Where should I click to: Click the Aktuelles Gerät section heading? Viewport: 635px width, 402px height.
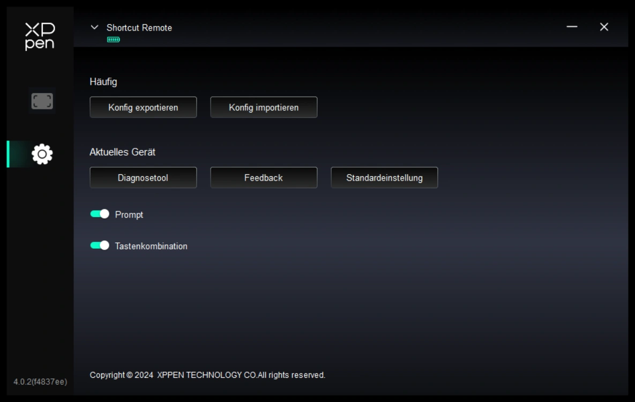pos(123,152)
